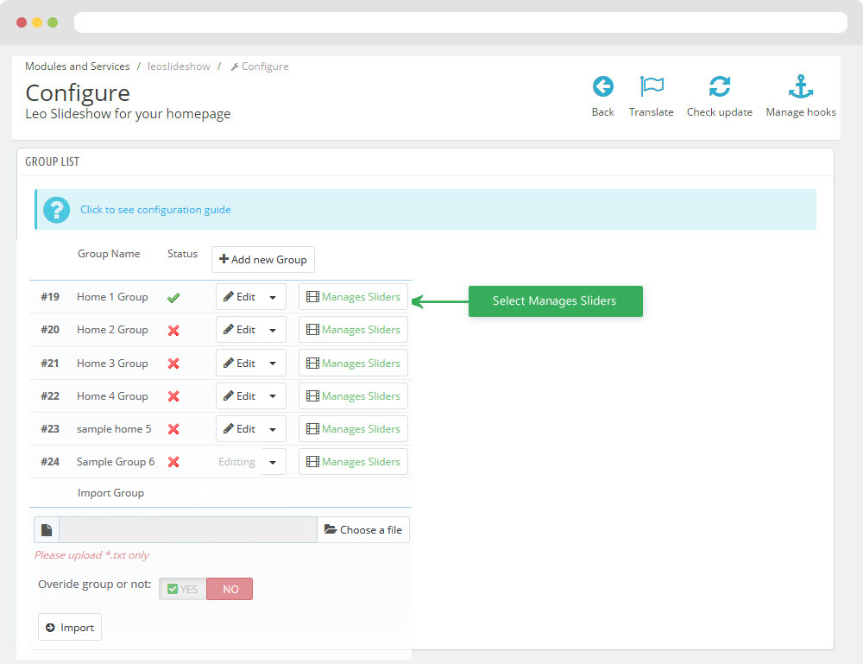Click the import file path field

click(187, 530)
